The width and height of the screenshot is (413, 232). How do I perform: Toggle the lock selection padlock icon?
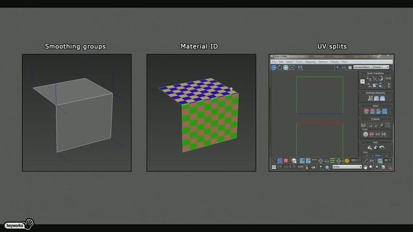click(x=307, y=167)
